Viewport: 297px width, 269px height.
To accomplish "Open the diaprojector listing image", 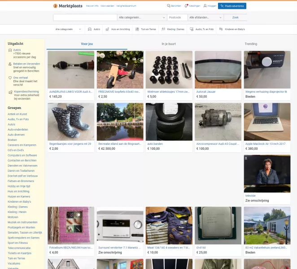I will coord(267,69).
